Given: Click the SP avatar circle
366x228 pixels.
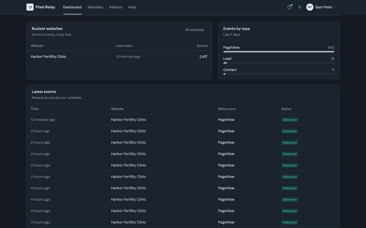Looking at the screenshot, I should point(310,7).
